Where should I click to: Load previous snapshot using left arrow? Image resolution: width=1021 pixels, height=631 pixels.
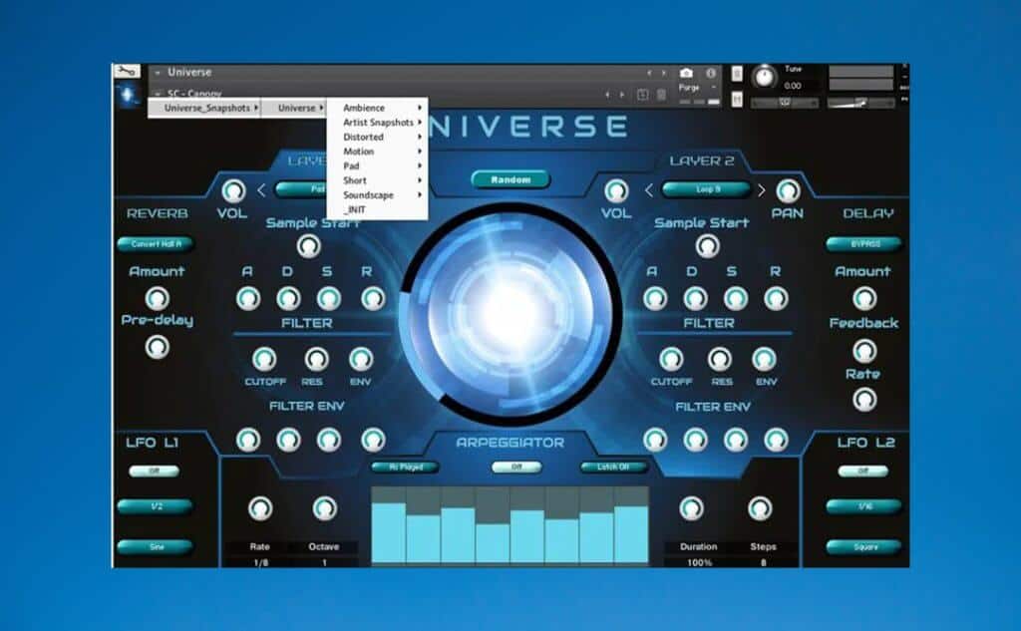pyautogui.click(x=607, y=95)
